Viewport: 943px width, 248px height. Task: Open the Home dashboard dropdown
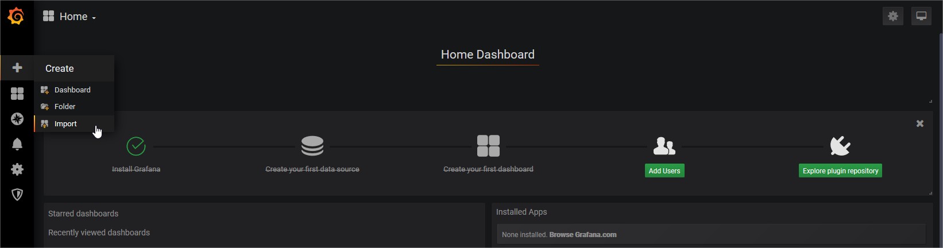tap(69, 17)
